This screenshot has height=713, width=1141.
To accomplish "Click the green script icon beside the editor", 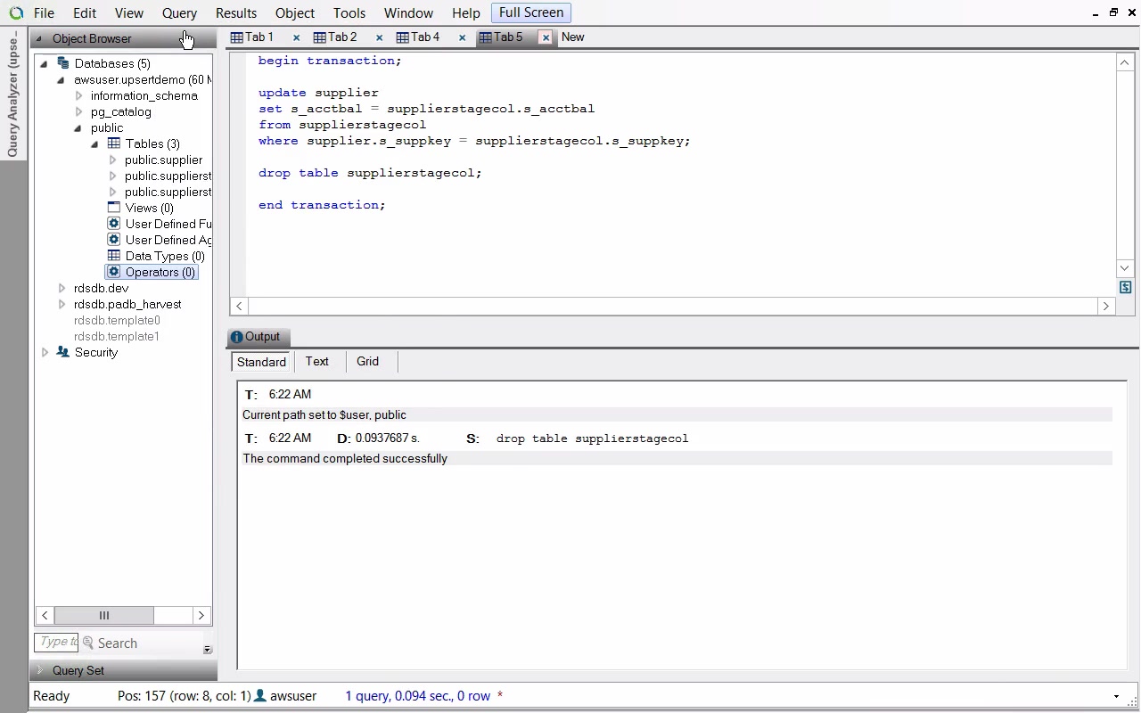I will 1125,288.
